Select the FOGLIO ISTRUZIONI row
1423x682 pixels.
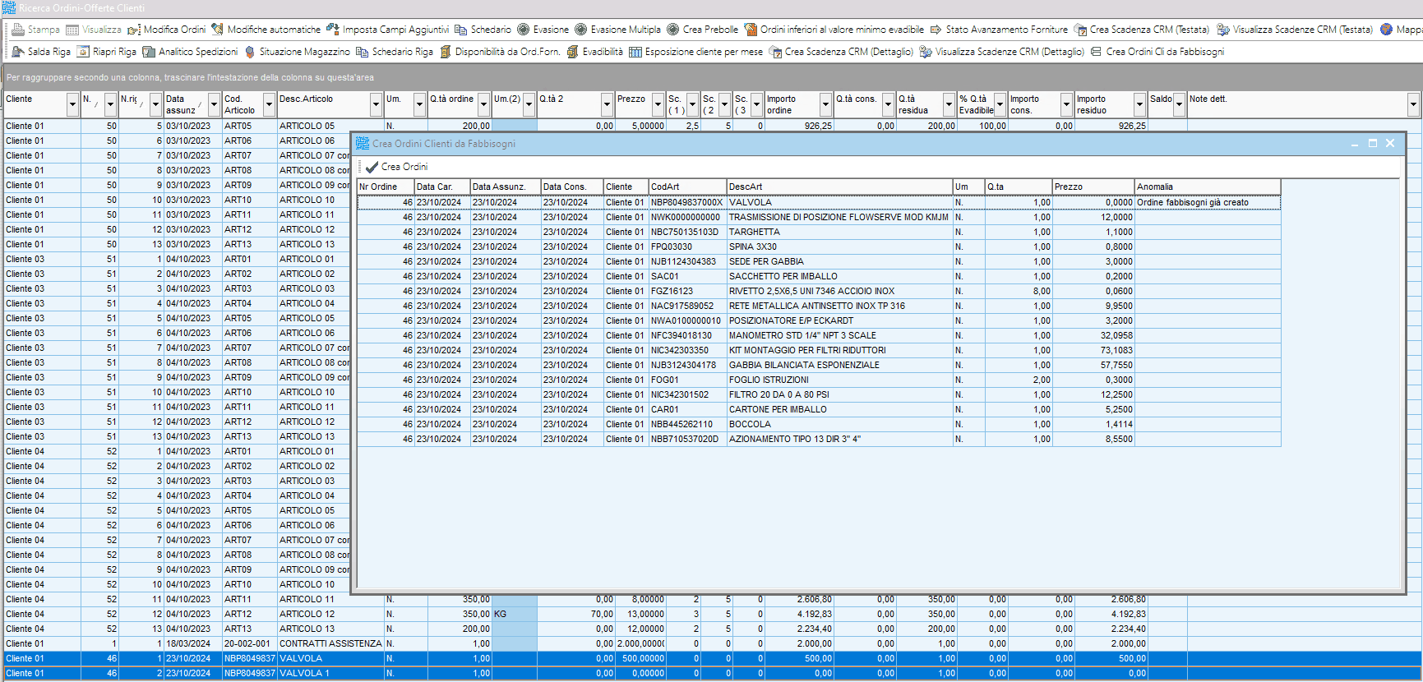(x=819, y=380)
